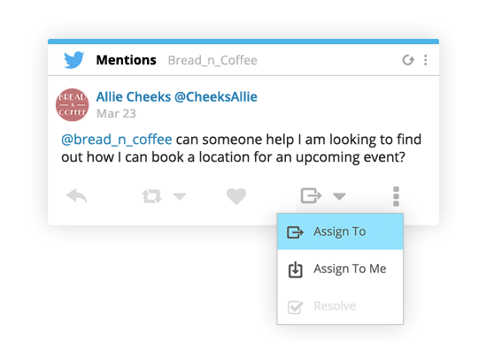This screenshot has height=349, width=494.
Task: Collapse the assign options dropdown arrow
Action: tap(339, 196)
